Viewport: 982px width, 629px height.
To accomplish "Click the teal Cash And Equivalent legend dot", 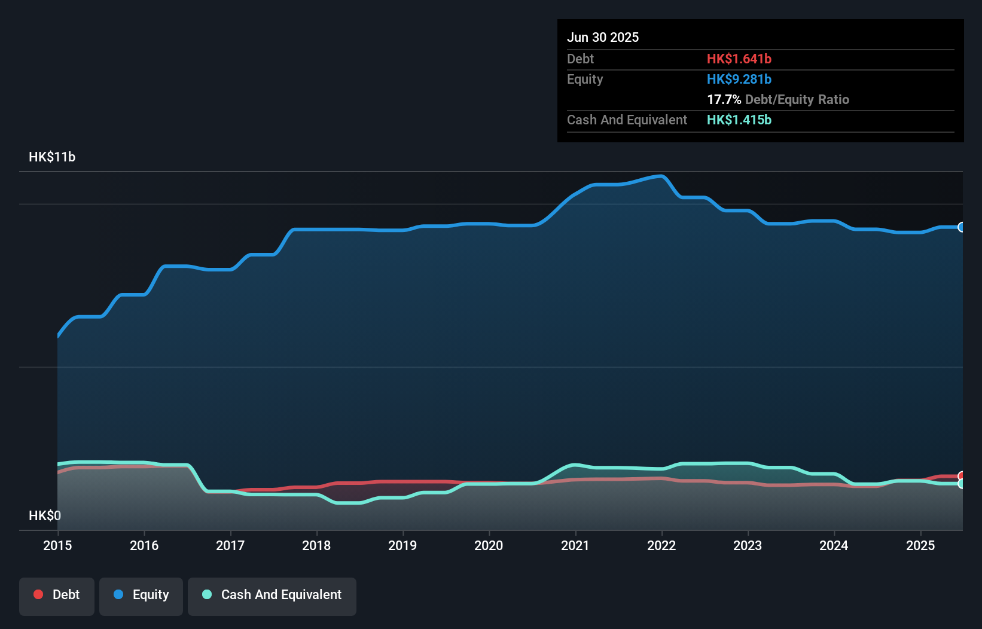I will [x=206, y=594].
